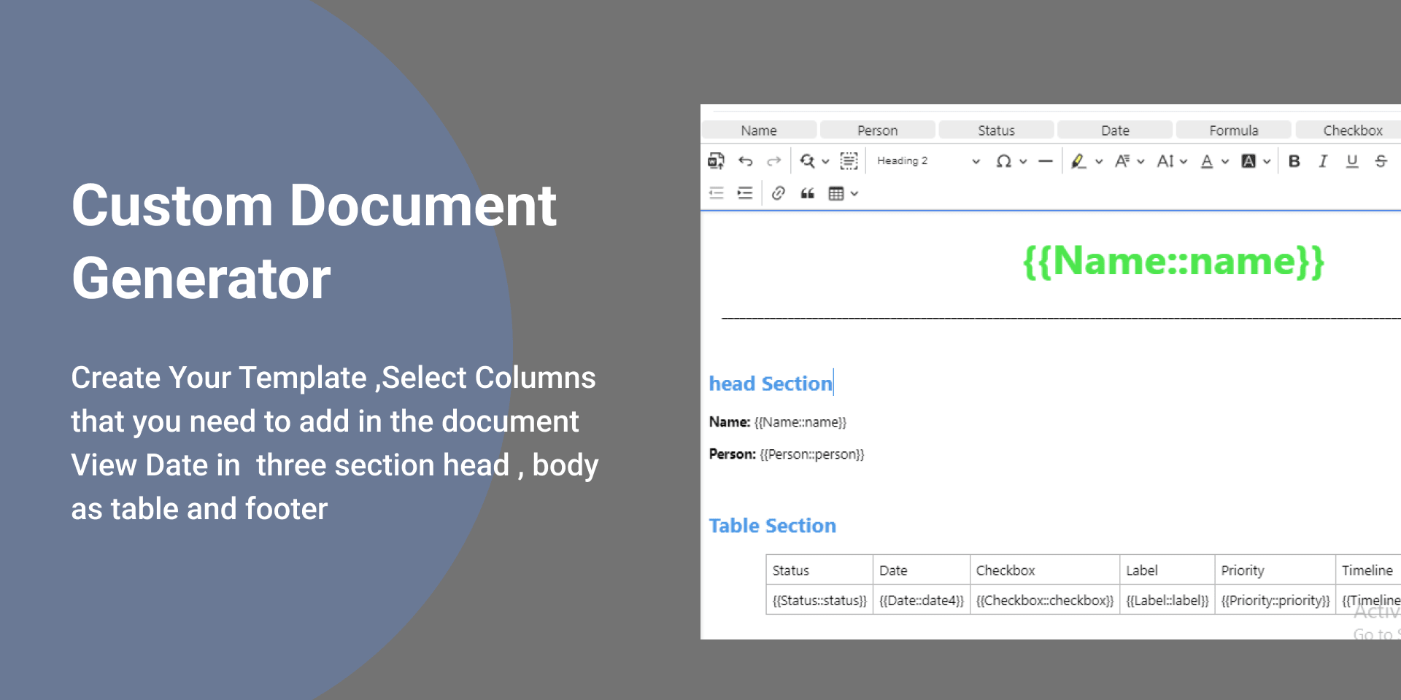Expand the font family dropdown arrow
Viewport: 1401px width, 700px height.
tap(1141, 162)
